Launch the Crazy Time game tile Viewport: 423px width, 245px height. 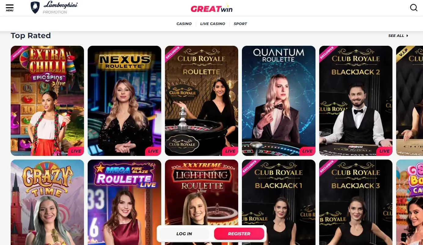tap(47, 202)
